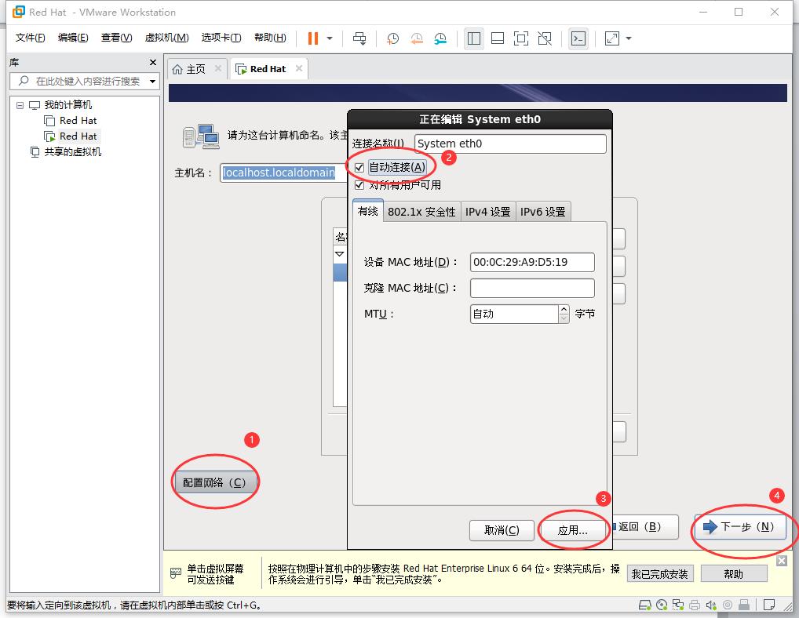This screenshot has width=799, height=618.
Task: Enter full screen mode icon
Action: click(521, 38)
